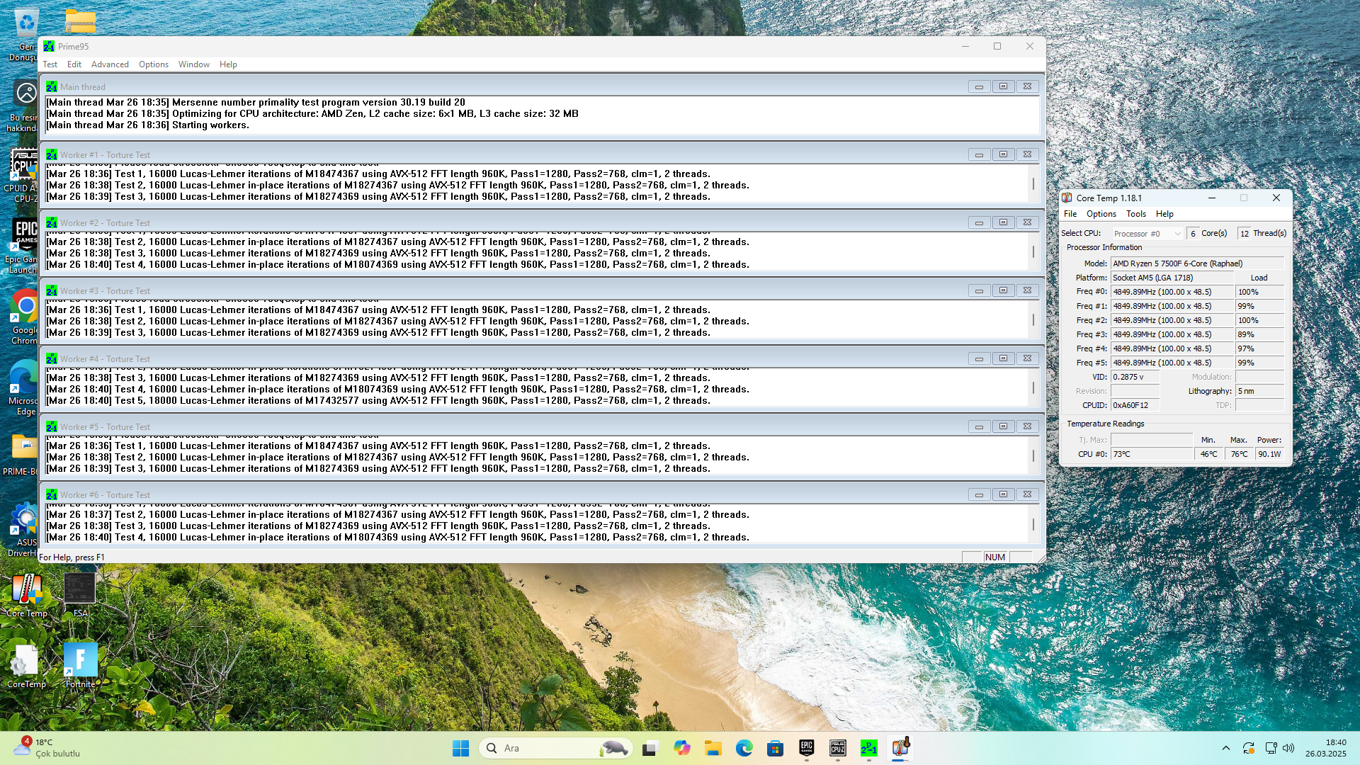Open Core Temp Tools menu
Screen dimensions: 1360x765
[x=1135, y=214]
